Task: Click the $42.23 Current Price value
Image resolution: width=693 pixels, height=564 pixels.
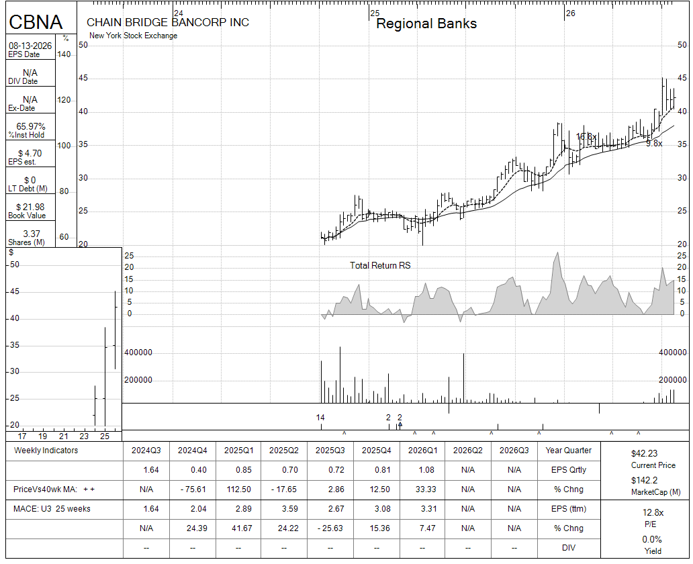Action: [645, 453]
